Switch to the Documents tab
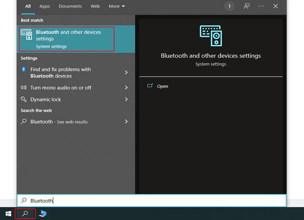Screen dimensions: 304x220 (70, 6)
